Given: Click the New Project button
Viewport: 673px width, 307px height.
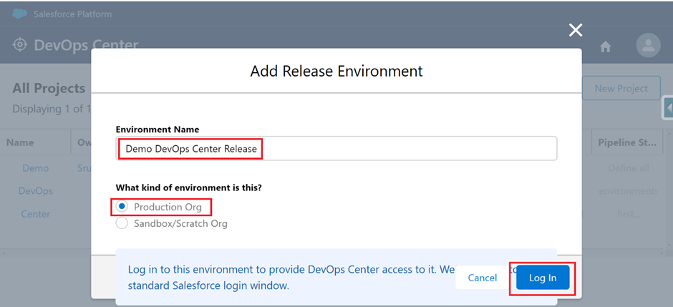Looking at the screenshot, I should click(x=621, y=88).
